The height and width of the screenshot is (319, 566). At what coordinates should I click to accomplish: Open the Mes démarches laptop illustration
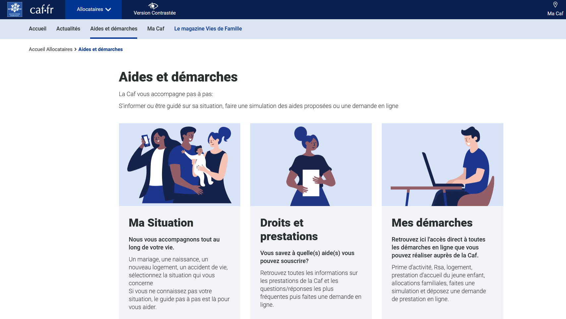[442, 165]
